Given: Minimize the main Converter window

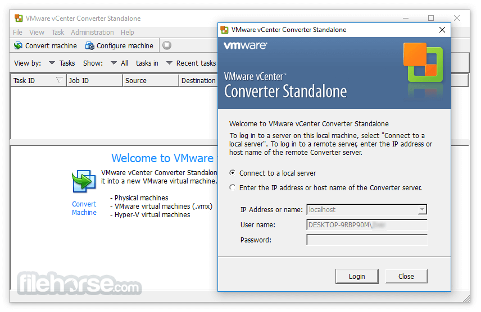Looking at the screenshot, I should pos(406,18).
